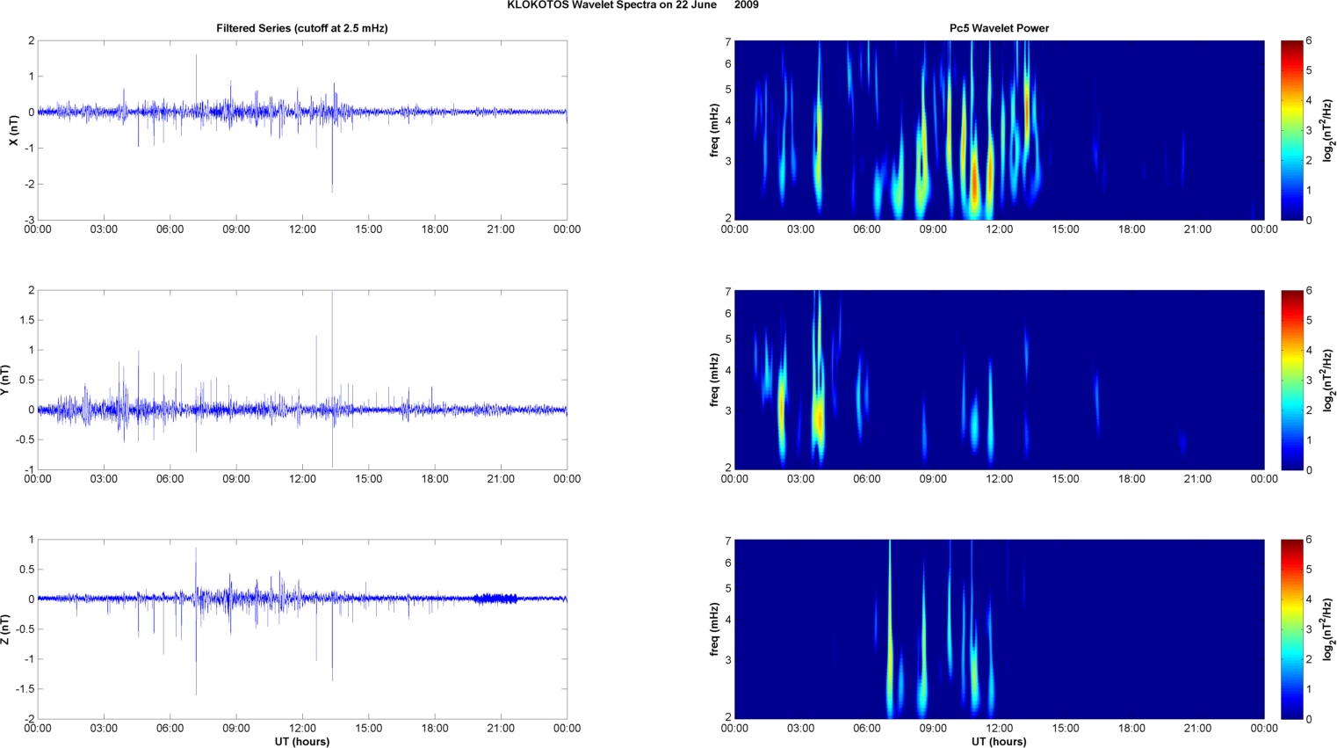
Task: Click the Y-component filtered time series plot
Action: (x=302, y=380)
